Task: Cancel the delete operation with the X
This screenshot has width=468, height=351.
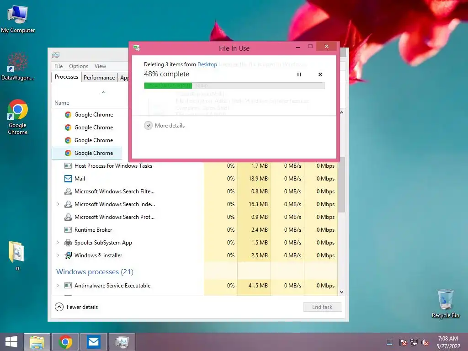Action: coord(320,74)
